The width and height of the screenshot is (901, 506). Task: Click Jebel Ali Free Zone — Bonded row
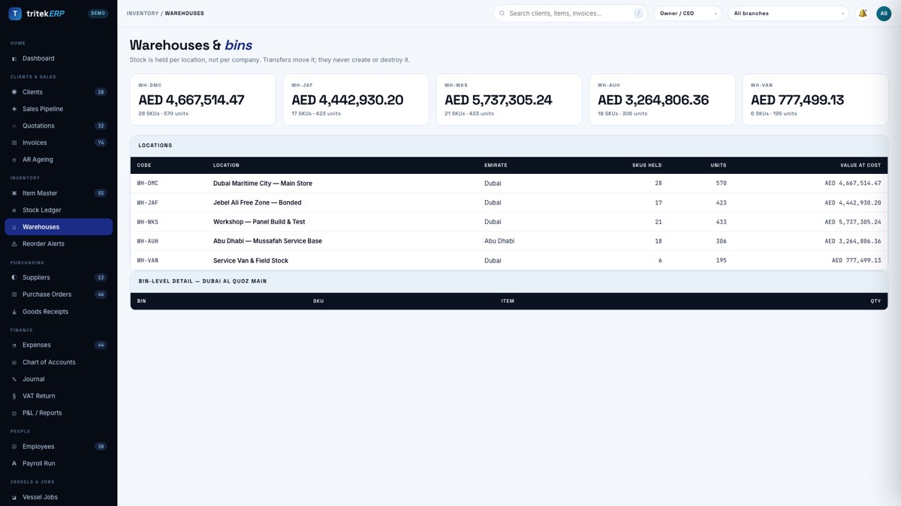coord(509,203)
